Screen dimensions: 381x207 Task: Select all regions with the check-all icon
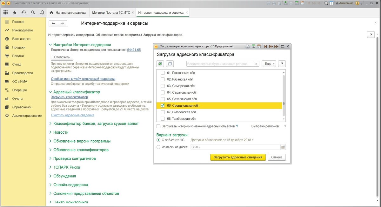click(x=161, y=64)
